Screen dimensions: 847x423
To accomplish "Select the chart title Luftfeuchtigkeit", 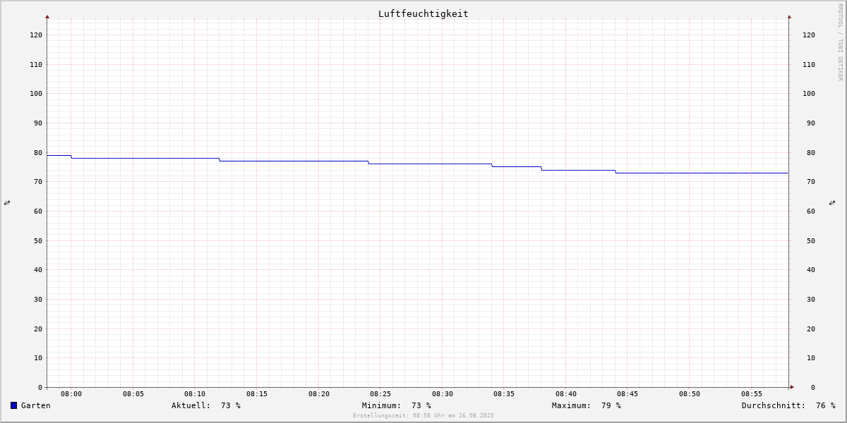I will [423, 13].
